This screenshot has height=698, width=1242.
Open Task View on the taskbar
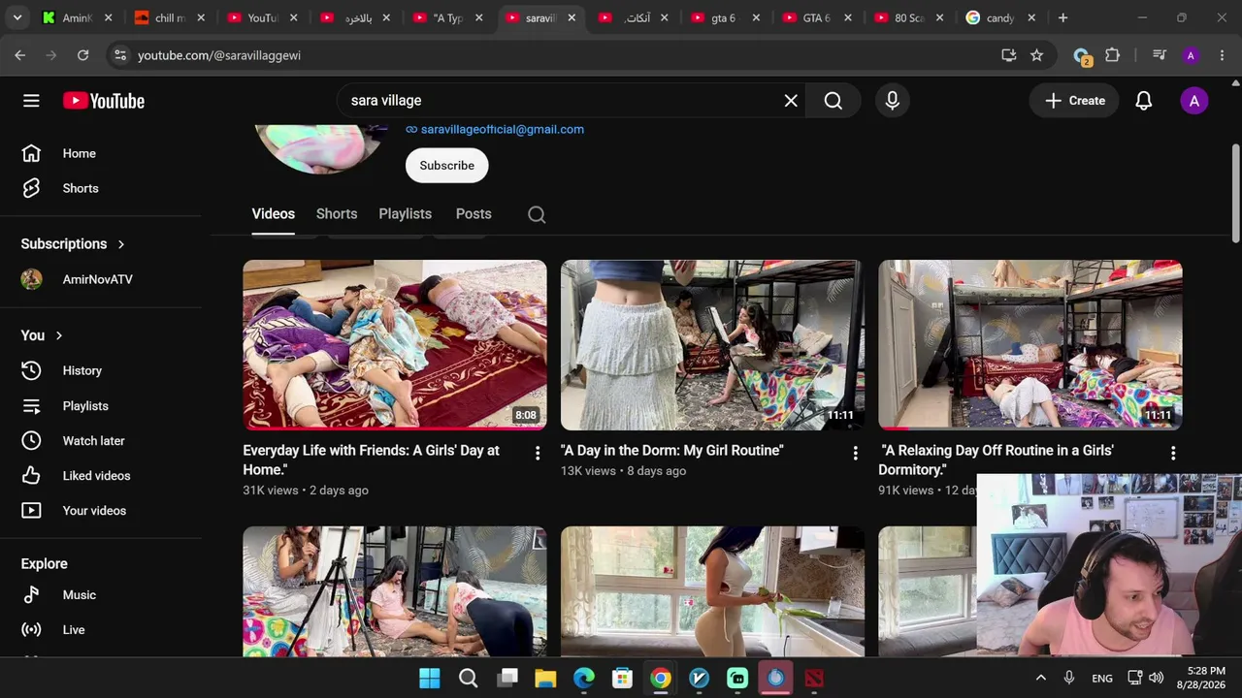click(x=507, y=679)
